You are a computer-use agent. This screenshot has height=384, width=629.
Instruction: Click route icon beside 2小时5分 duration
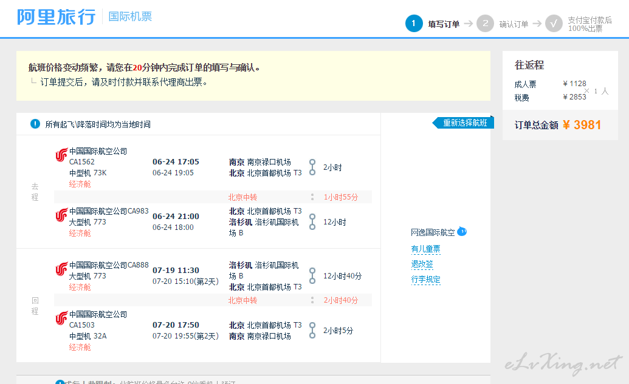312,331
